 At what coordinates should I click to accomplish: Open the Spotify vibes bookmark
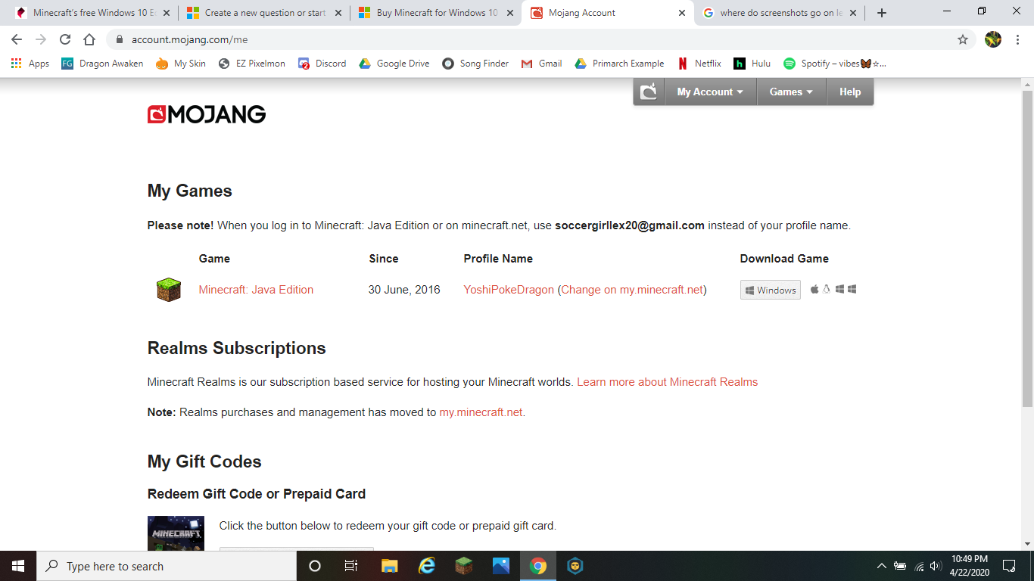[x=835, y=64]
